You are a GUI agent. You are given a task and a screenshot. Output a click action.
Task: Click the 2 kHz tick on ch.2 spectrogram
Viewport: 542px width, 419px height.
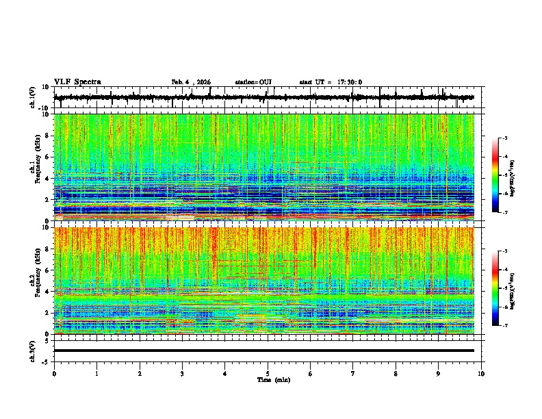click(47, 313)
